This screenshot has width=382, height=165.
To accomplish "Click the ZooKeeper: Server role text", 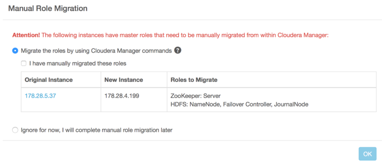I will click(x=196, y=96).
